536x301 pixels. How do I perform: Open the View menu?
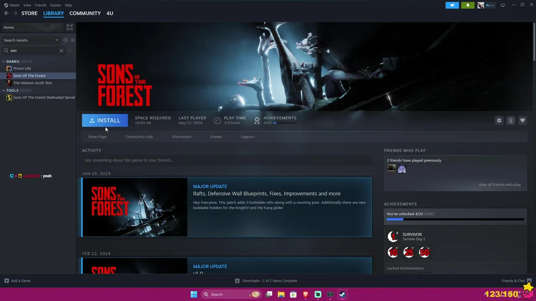(27, 5)
